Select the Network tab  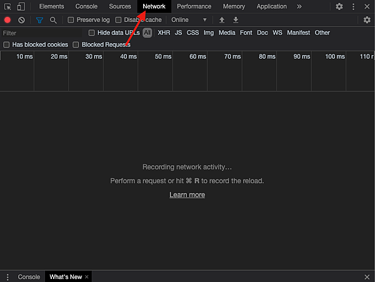click(x=154, y=6)
